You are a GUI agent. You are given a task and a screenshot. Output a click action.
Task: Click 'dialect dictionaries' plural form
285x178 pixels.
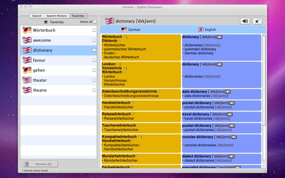[x=199, y=161]
